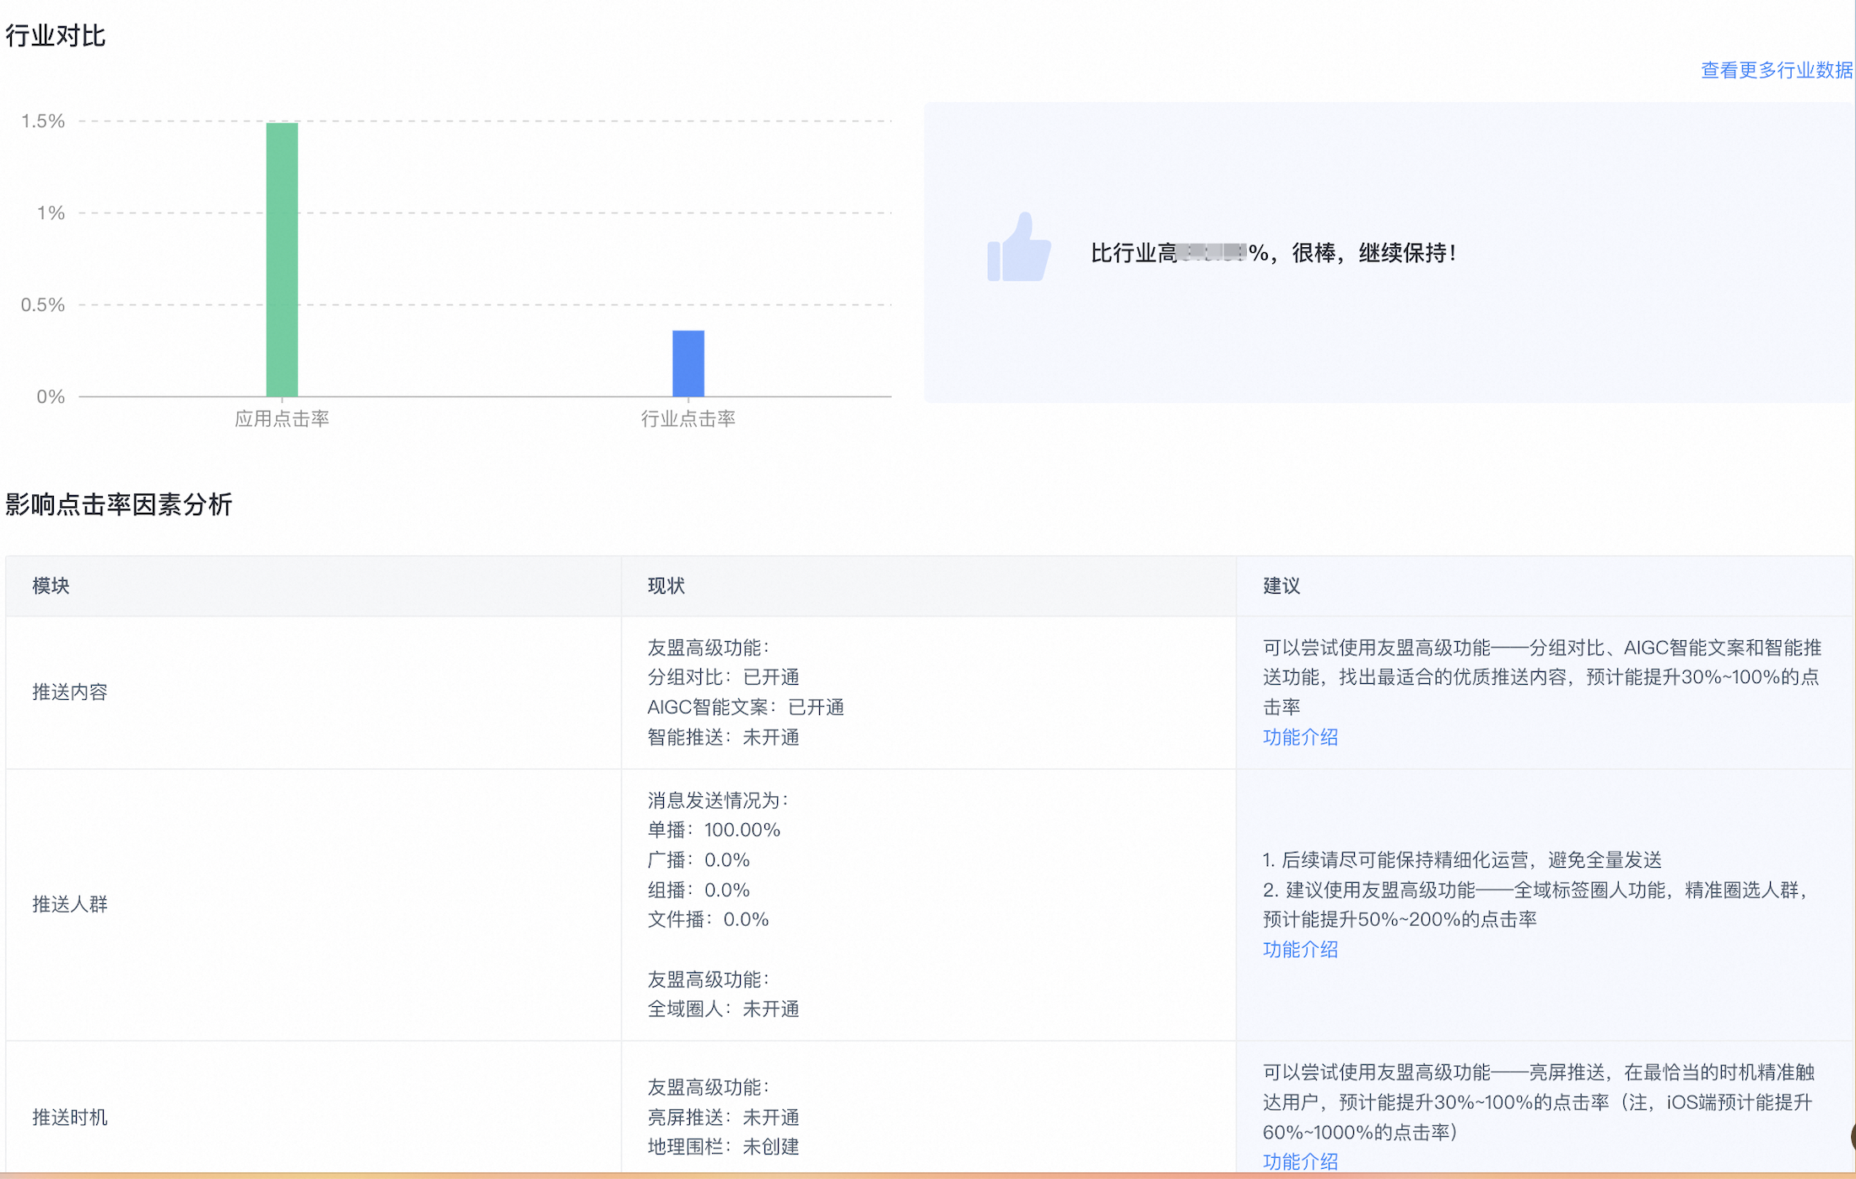Click the 行业点击率 axis label
1856x1179 pixels.
pyautogui.click(x=688, y=419)
